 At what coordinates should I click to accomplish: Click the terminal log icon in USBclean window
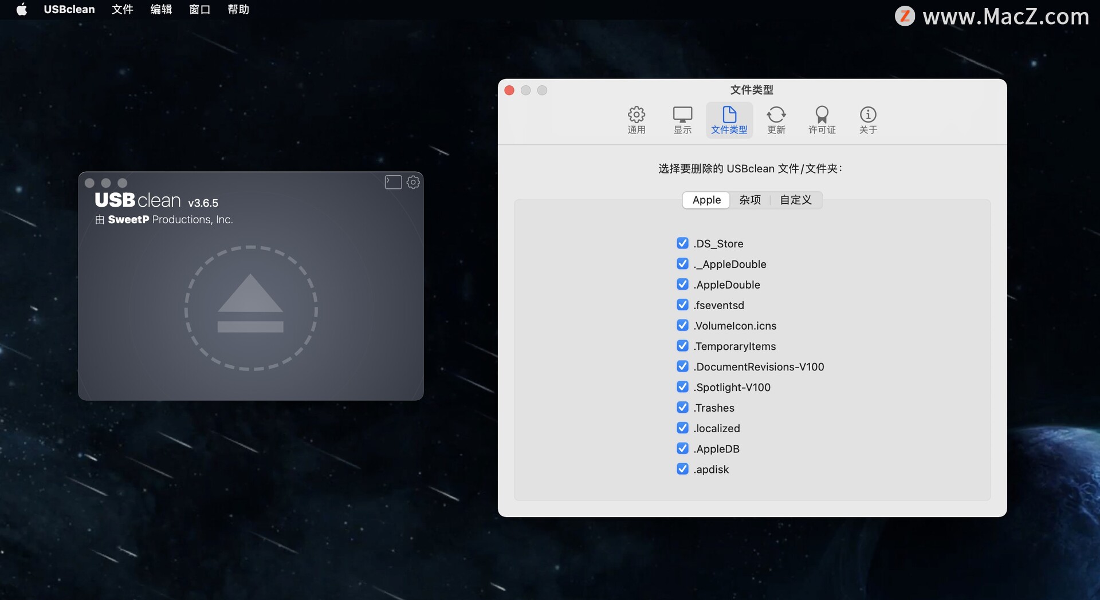tap(393, 182)
